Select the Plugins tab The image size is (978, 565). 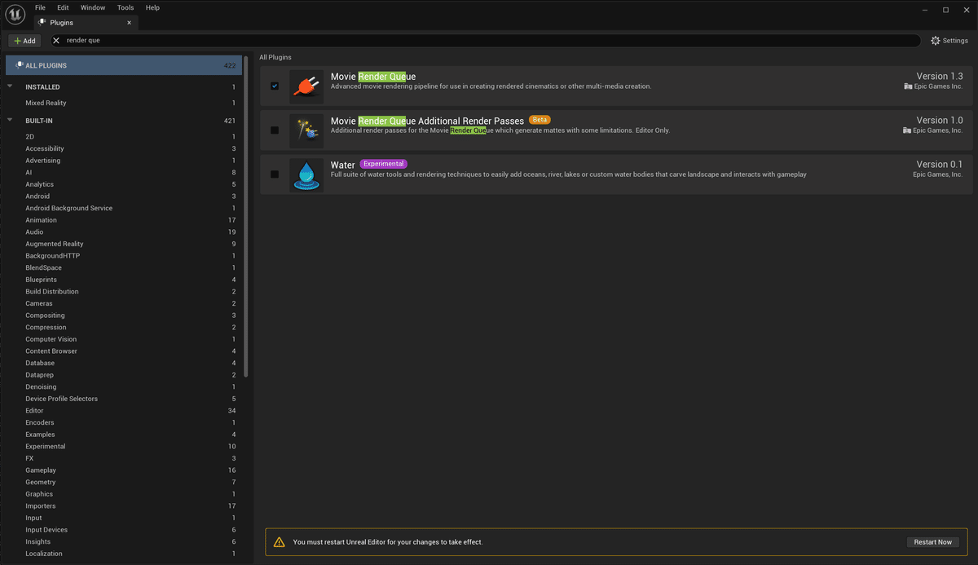86,23
